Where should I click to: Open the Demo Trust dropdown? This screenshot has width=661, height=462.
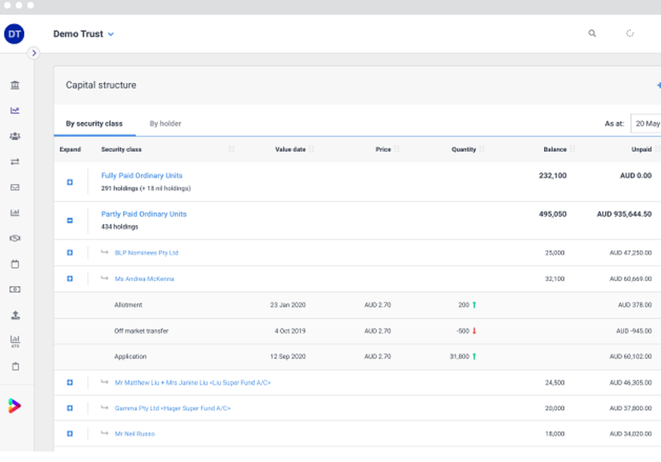(x=84, y=34)
